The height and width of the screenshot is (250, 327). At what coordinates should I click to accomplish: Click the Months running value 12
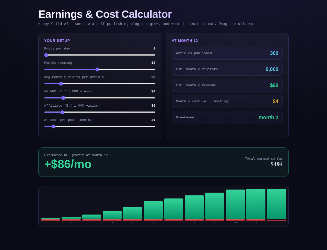[153, 63]
